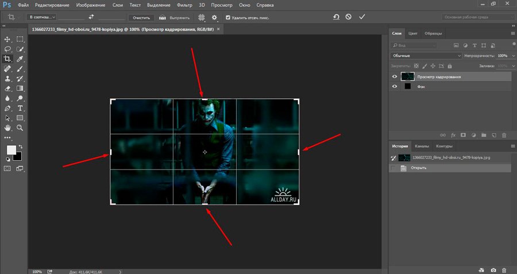517x274 pixels.
Task: Commit the crop with the checkmark
Action: [x=362, y=17]
